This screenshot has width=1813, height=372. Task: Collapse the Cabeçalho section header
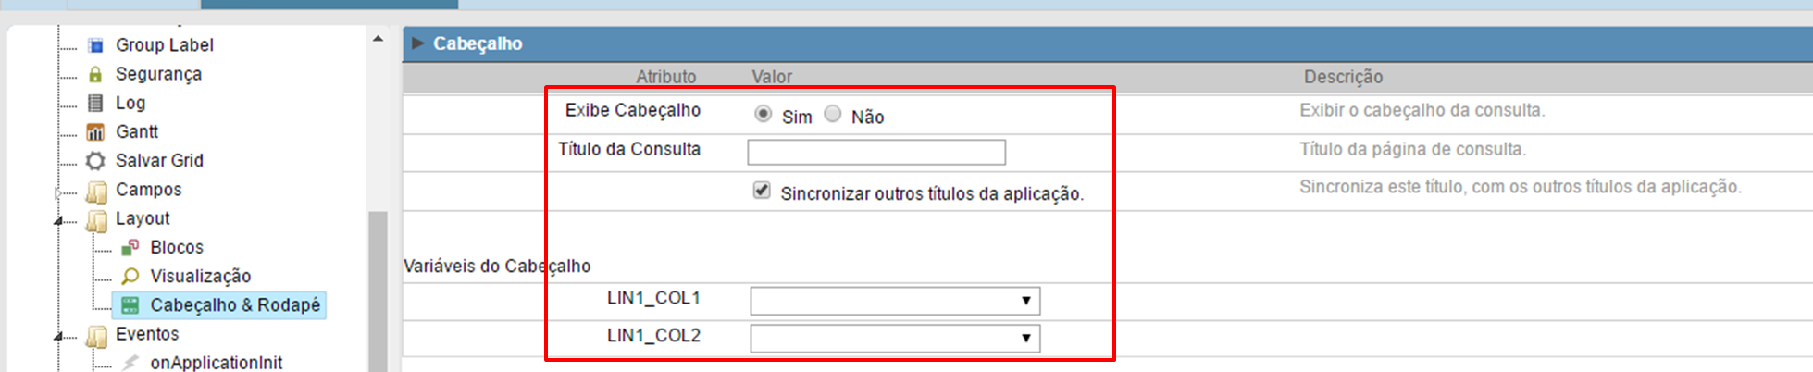pyautogui.click(x=417, y=43)
